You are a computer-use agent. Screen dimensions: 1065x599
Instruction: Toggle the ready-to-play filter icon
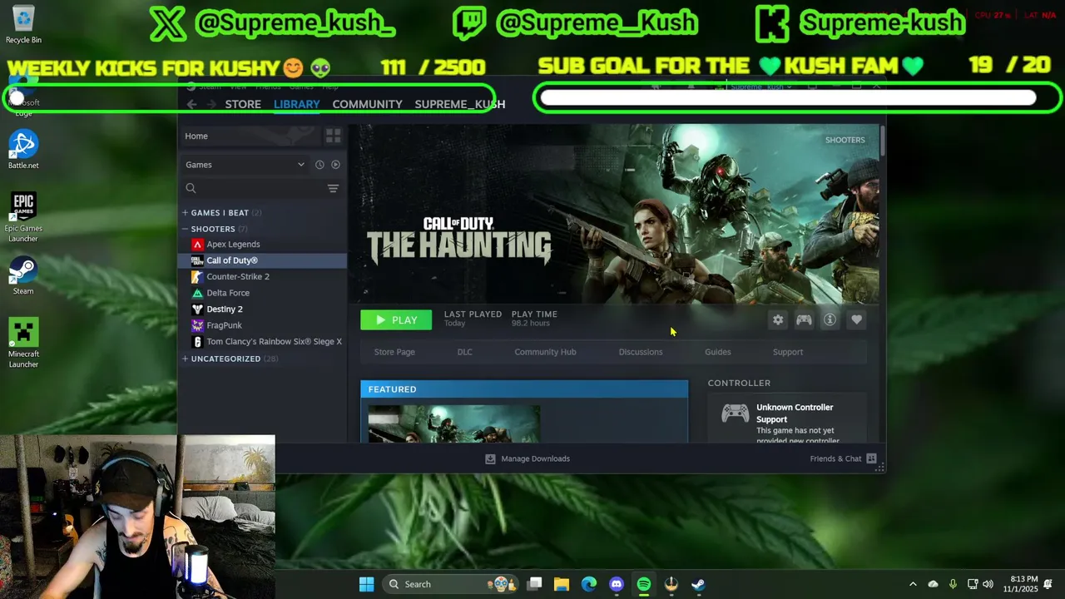[x=336, y=165]
